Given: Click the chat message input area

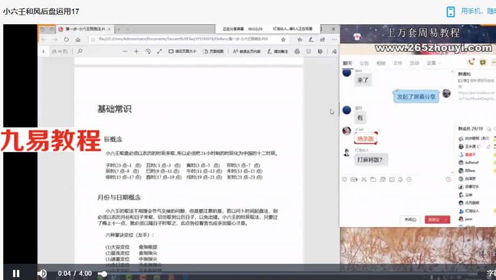Looking at the screenshot, I should (x=397, y=199).
